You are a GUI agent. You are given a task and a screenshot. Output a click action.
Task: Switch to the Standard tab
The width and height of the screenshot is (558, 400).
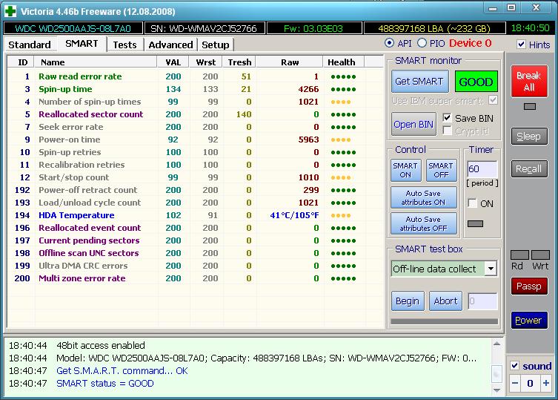[30, 45]
